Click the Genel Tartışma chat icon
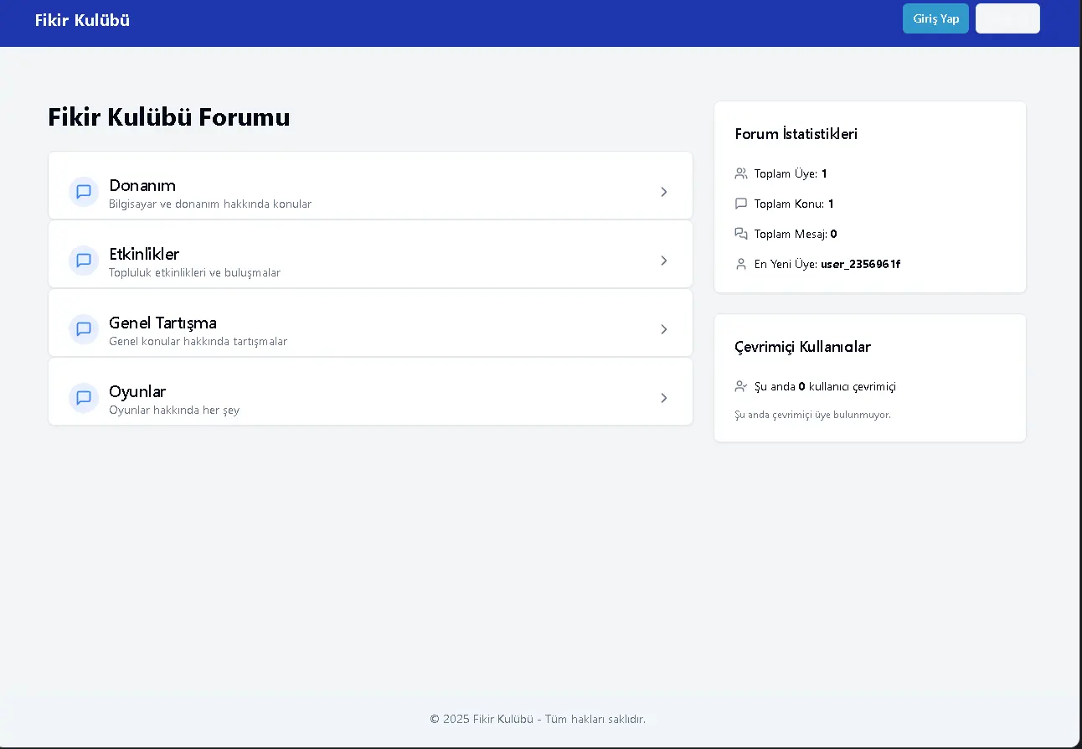The height and width of the screenshot is (749, 1082). click(x=84, y=329)
